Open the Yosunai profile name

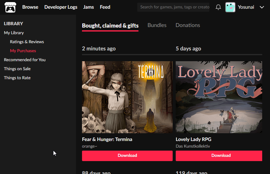pos(246,7)
